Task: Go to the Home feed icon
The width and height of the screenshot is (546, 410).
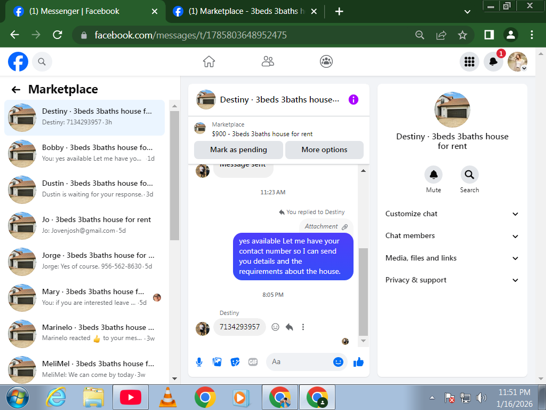Action: 209,61
